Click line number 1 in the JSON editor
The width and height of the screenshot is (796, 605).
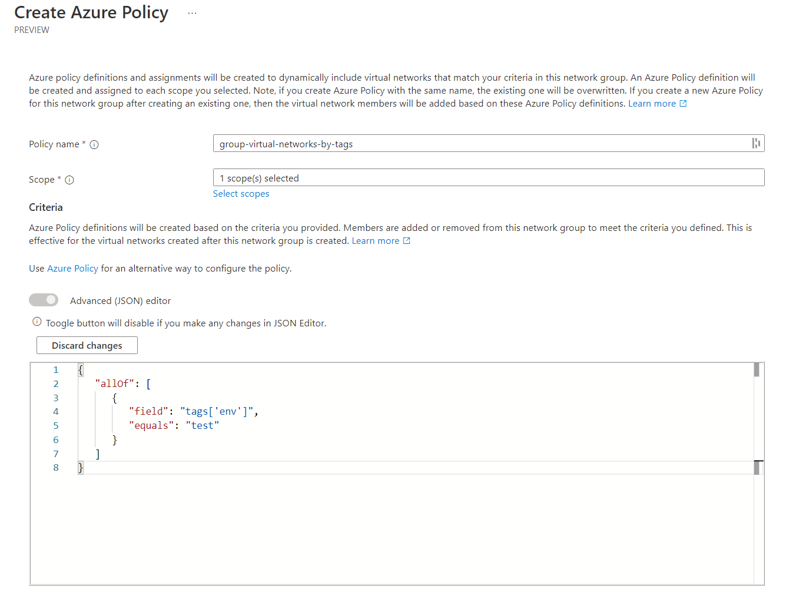pyautogui.click(x=56, y=370)
